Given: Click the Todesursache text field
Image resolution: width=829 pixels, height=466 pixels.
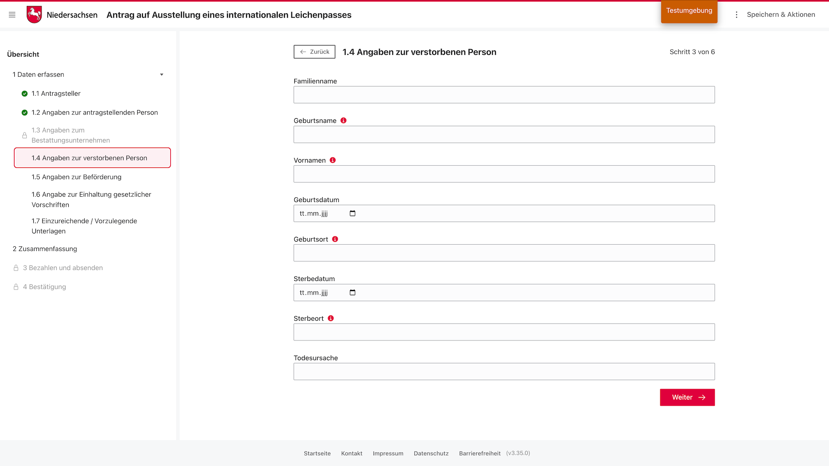Looking at the screenshot, I should point(504,372).
